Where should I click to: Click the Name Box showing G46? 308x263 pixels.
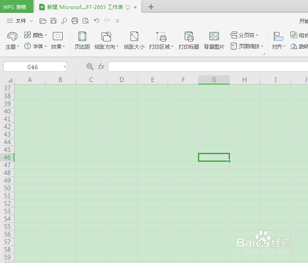[x=32, y=67]
